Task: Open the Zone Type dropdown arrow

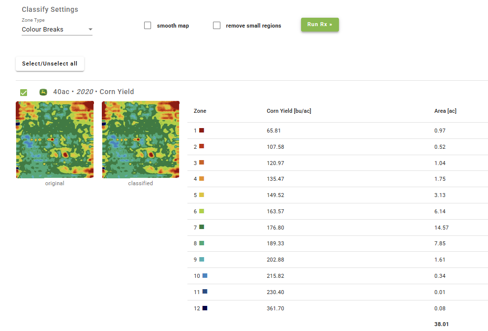Action: (90, 29)
